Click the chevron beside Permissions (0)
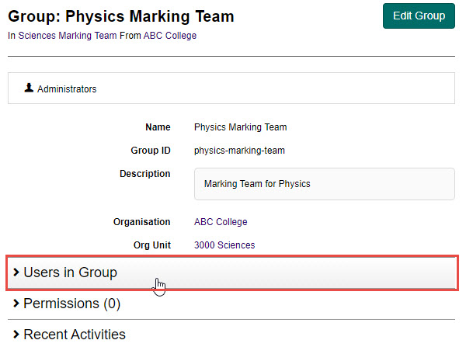Viewport: 466px width, 354px height. tap(16, 304)
